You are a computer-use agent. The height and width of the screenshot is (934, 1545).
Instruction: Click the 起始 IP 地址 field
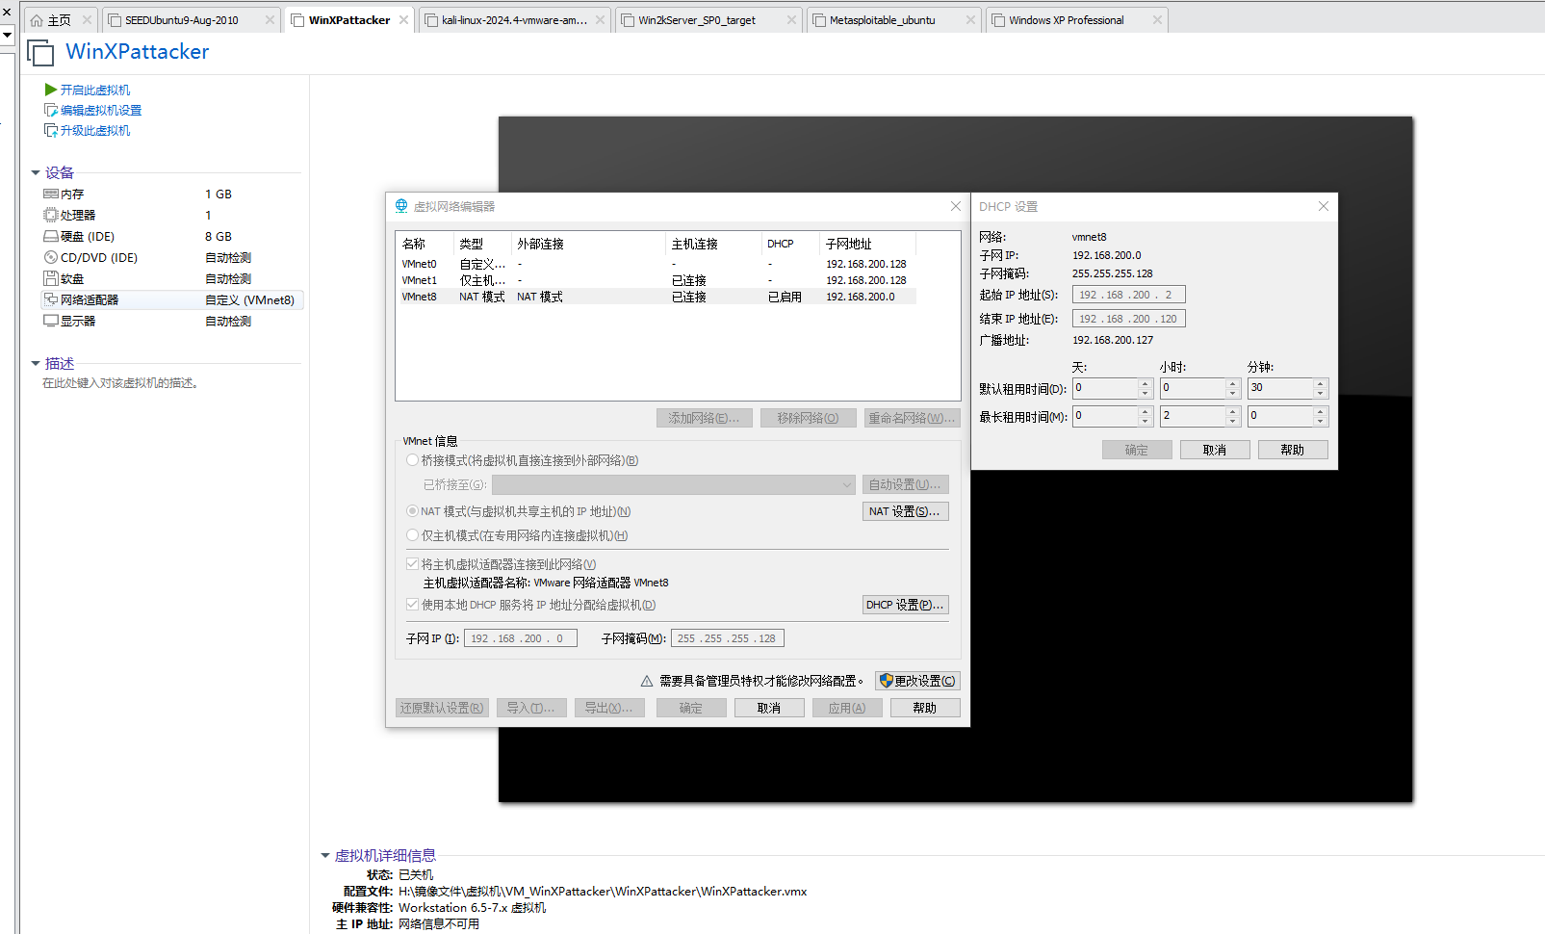pyautogui.click(x=1128, y=295)
